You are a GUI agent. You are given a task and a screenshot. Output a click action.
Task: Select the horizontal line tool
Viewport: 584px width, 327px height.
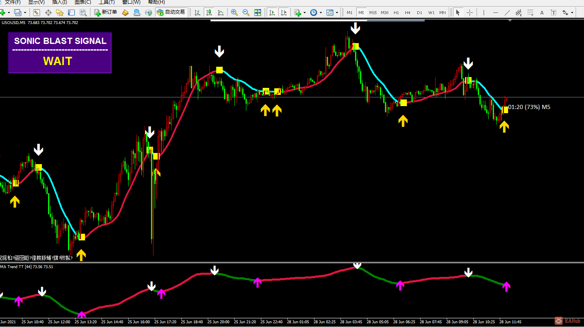495,12
